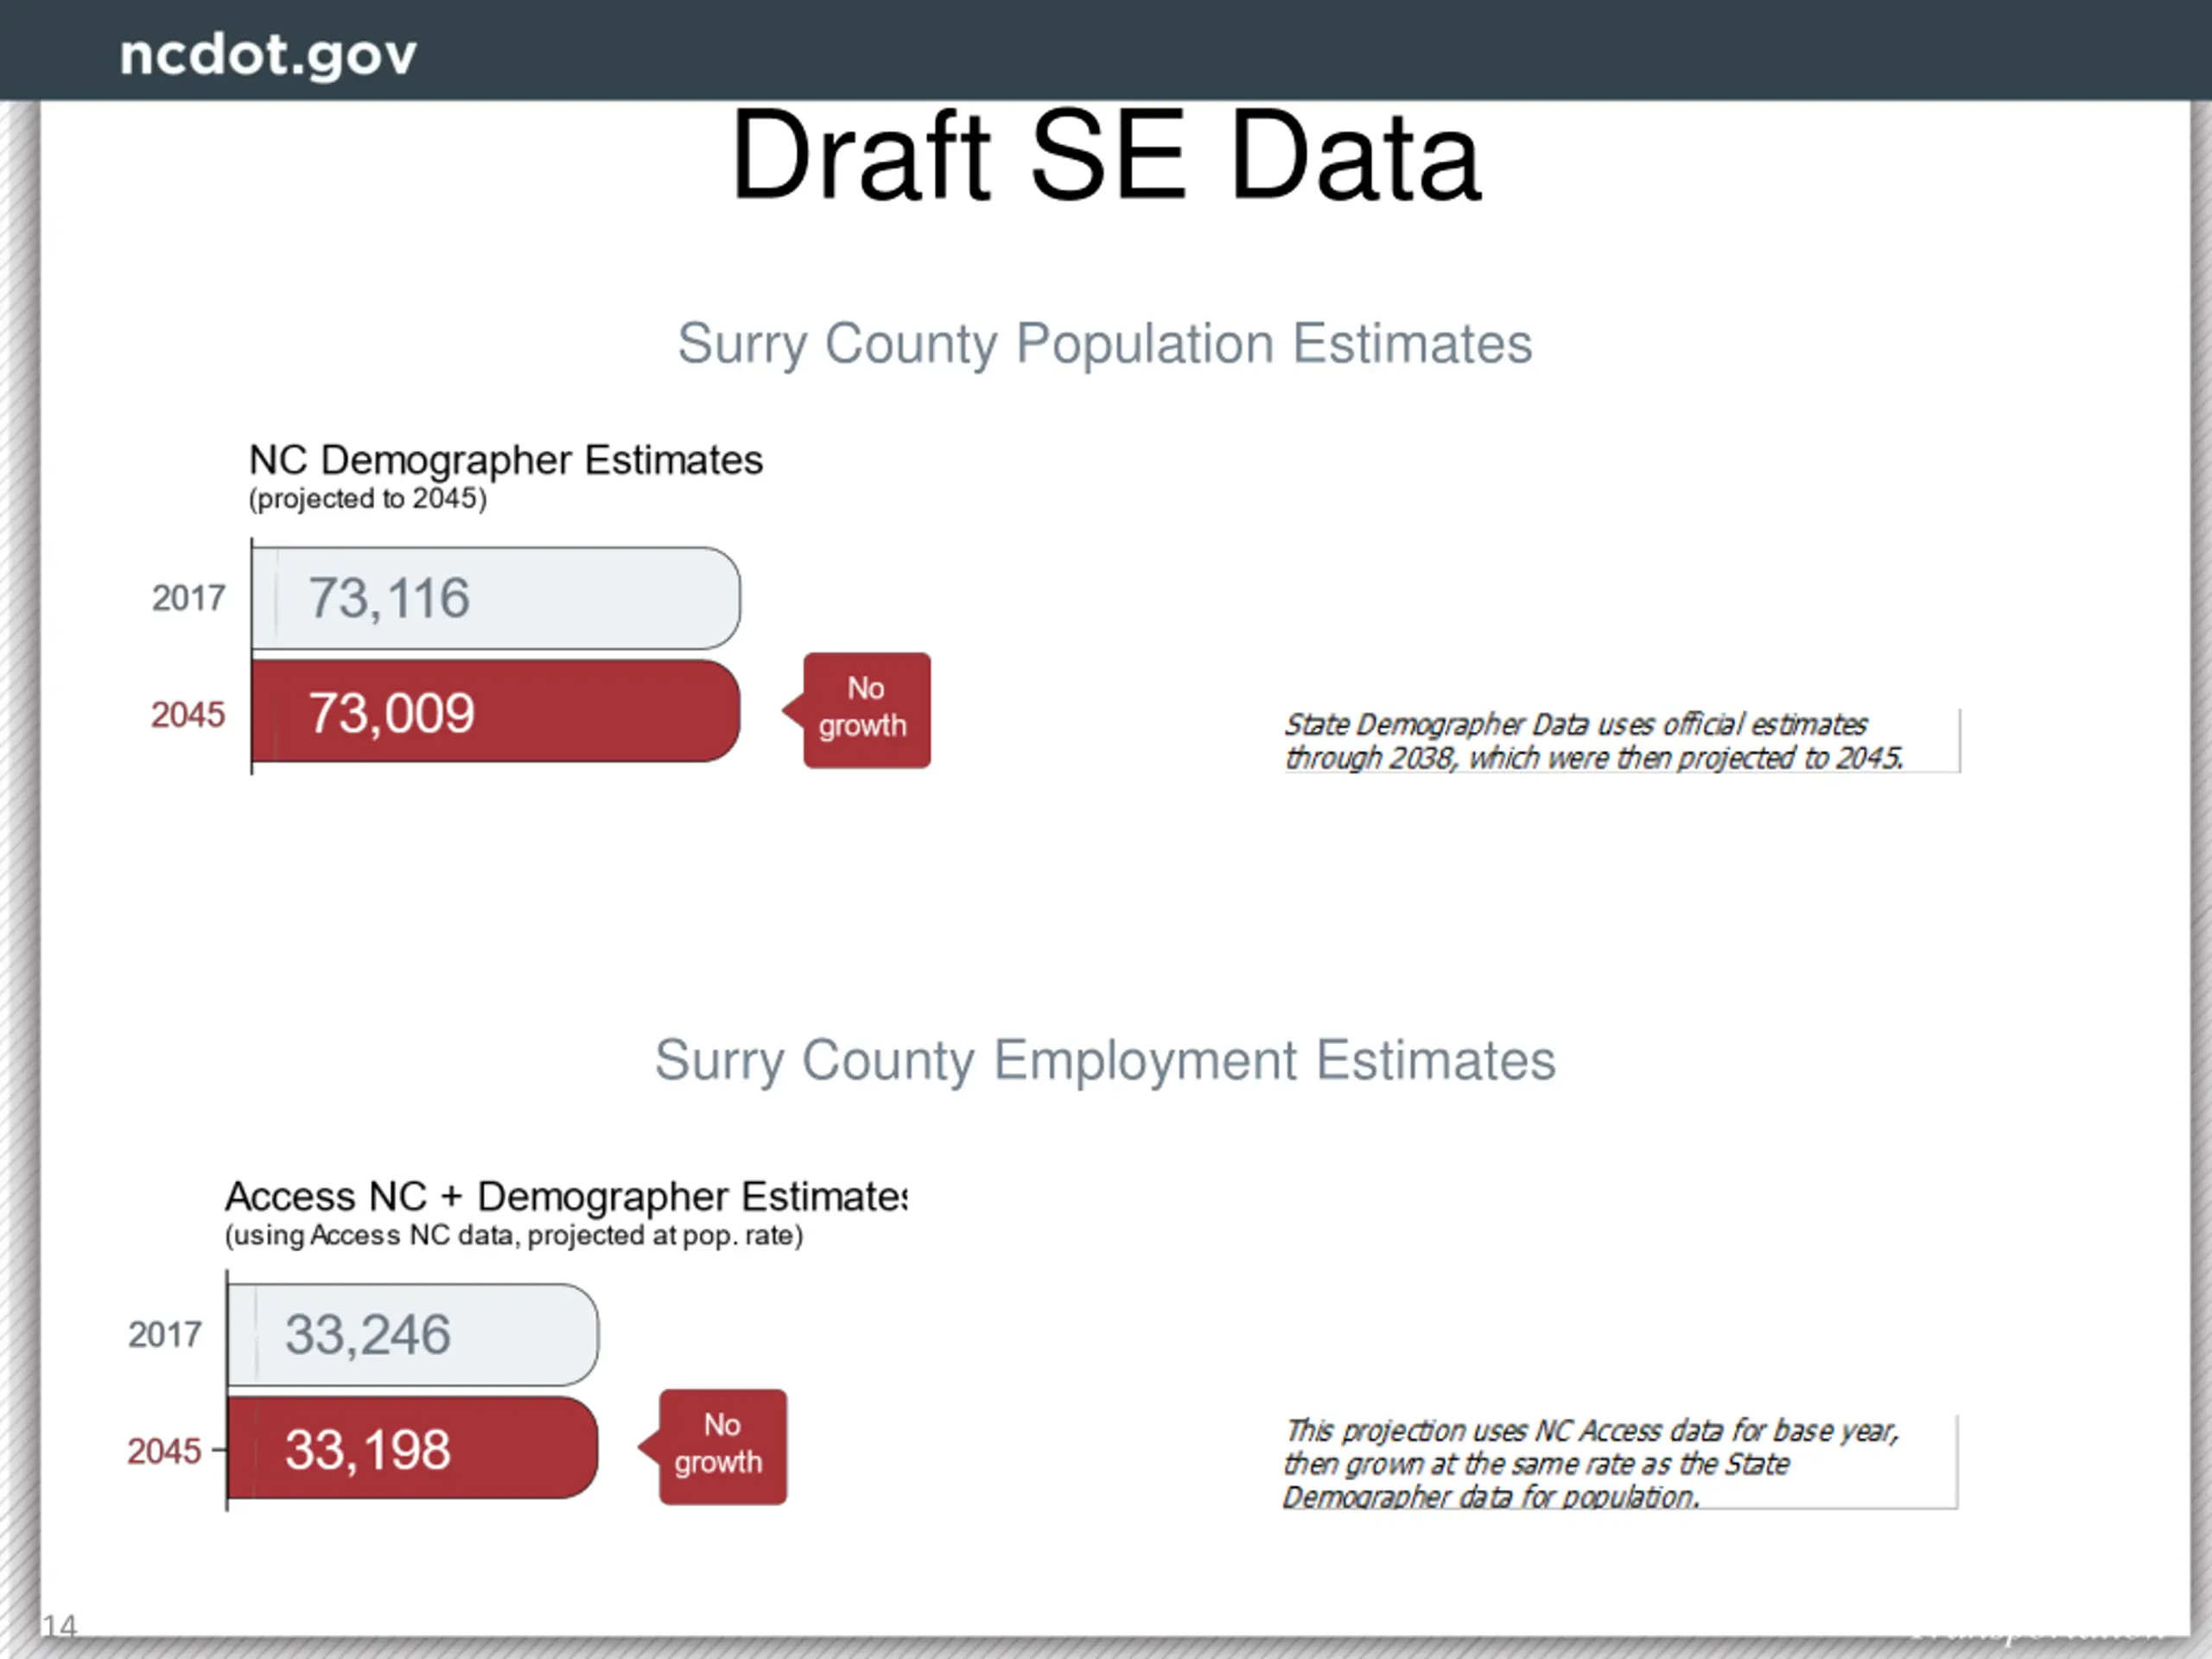Select the 2045 employment bar 33,198
Image resolution: width=2212 pixels, height=1659 pixels.
pyautogui.click(x=413, y=1448)
